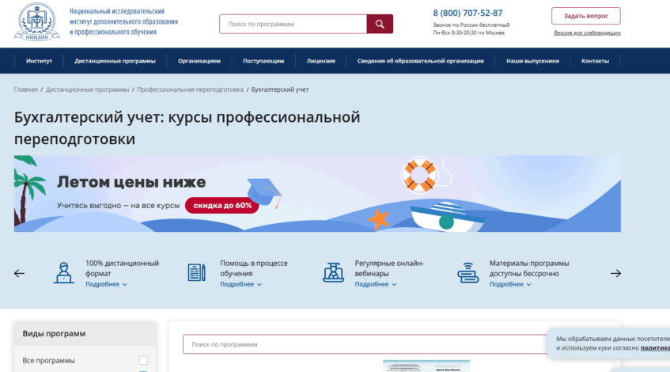Image resolution: width=670 pixels, height=372 pixels.
Task: Click the learning assistance document icon
Action: tap(196, 272)
